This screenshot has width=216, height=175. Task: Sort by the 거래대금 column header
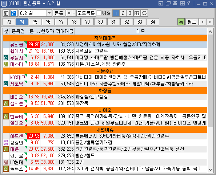tap(65, 32)
